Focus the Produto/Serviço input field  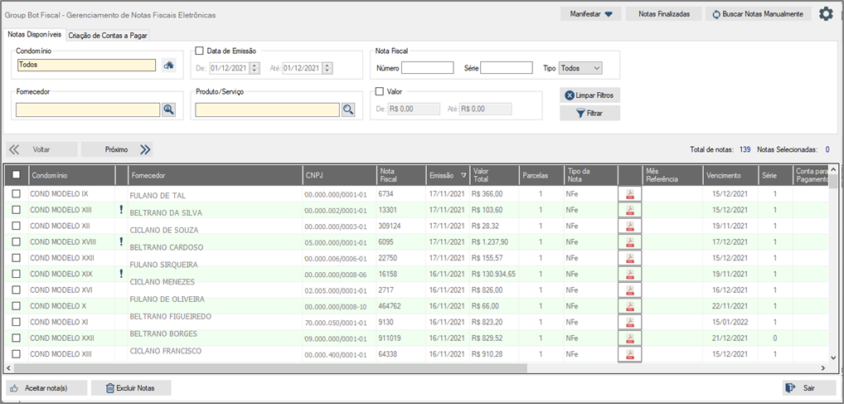coord(268,110)
